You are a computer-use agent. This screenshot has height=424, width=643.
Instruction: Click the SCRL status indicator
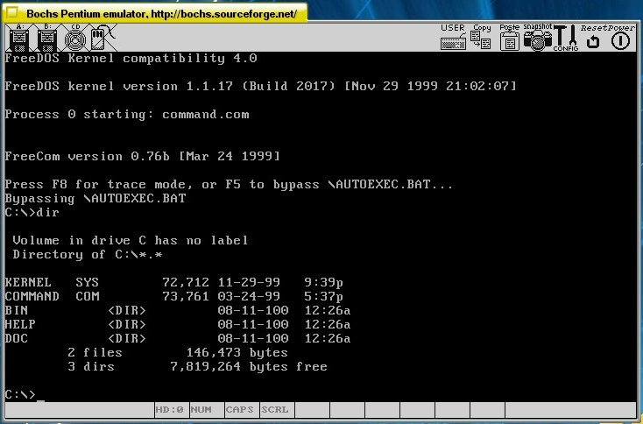(275, 410)
